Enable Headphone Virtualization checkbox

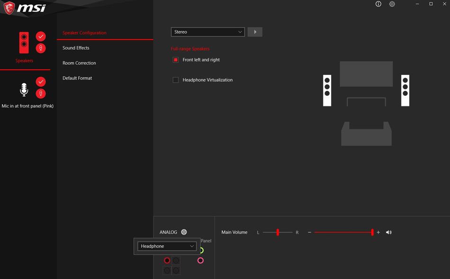pos(176,80)
